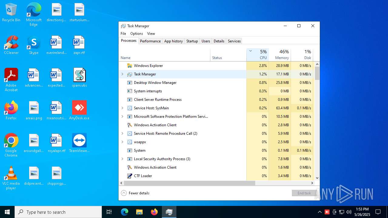Select the areais.png image file
This screenshot has height=218, width=388.
click(34, 111)
